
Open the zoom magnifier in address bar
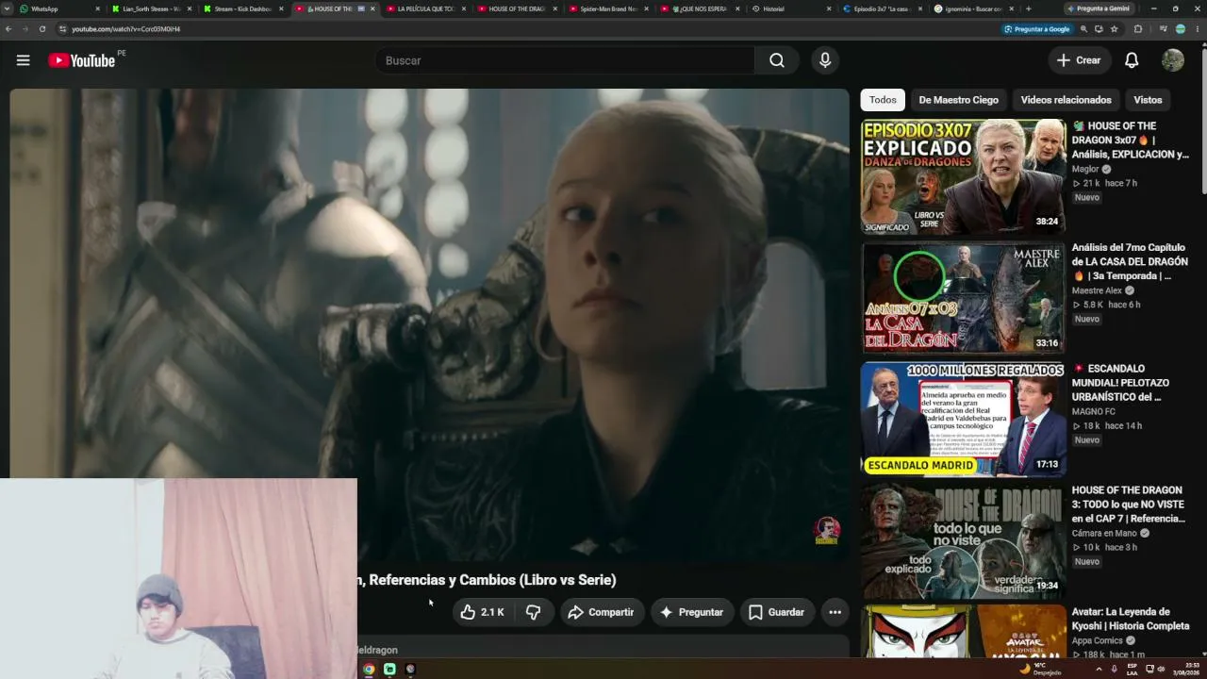coord(1083,29)
